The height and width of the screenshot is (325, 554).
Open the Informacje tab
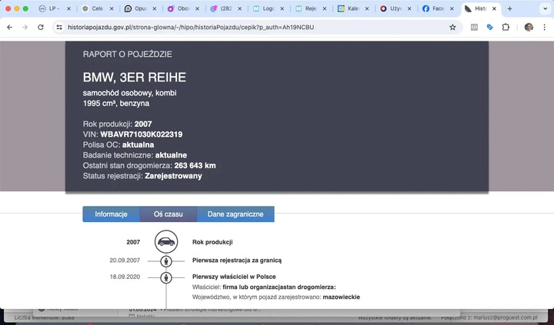click(111, 214)
